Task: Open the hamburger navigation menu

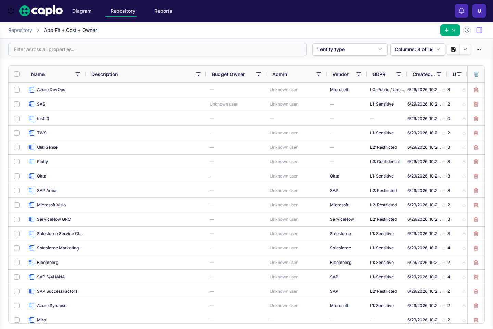Action: (11, 11)
